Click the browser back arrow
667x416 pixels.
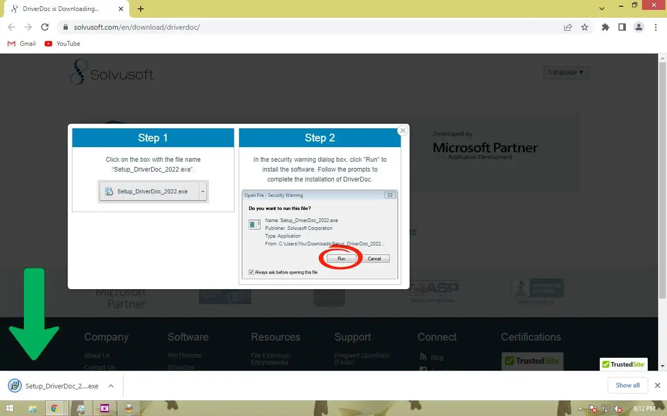(x=11, y=27)
